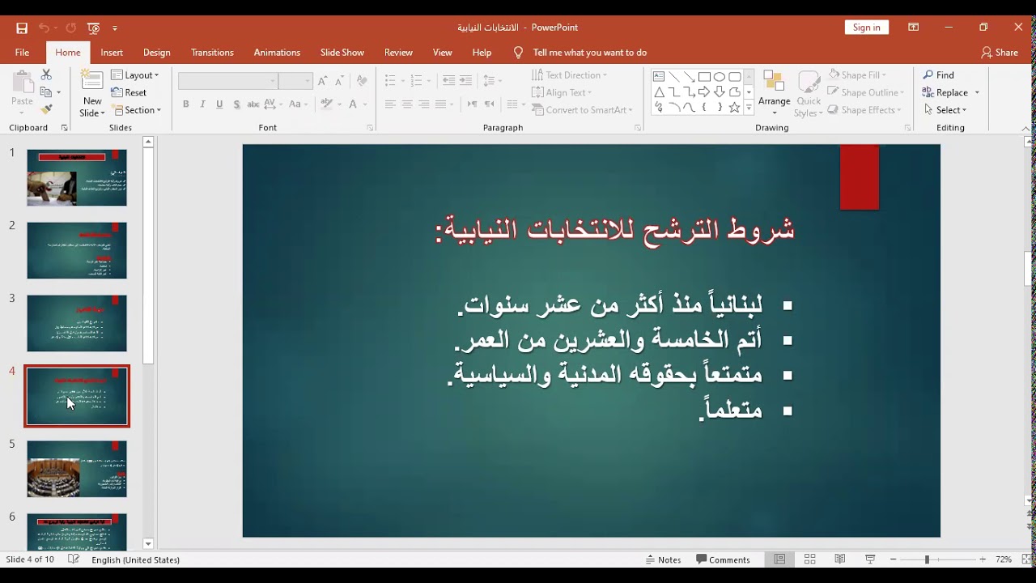Viewport: 1036px width, 583px height.
Task: Select slide 5 thumbnail
Action: [x=77, y=469]
